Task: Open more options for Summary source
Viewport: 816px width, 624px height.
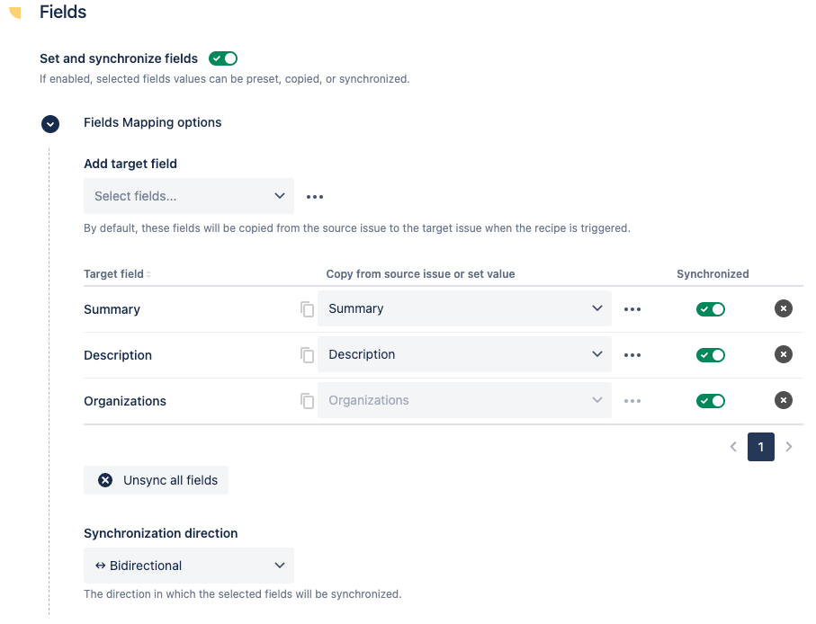Action: coord(632,309)
